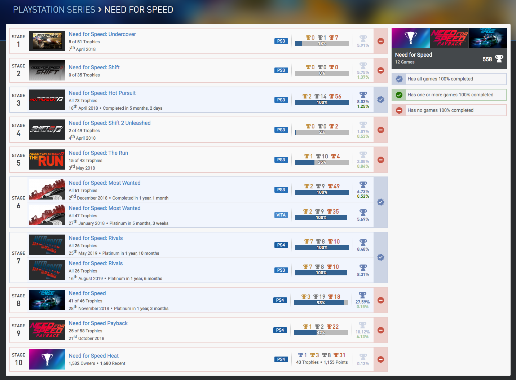Click the 'Need for Speed' series title in sidebar
This screenshot has height=380, width=516.
pos(414,55)
